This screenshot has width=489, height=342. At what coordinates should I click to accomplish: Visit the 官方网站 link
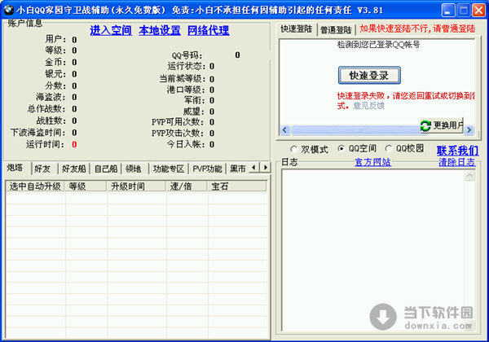point(373,162)
